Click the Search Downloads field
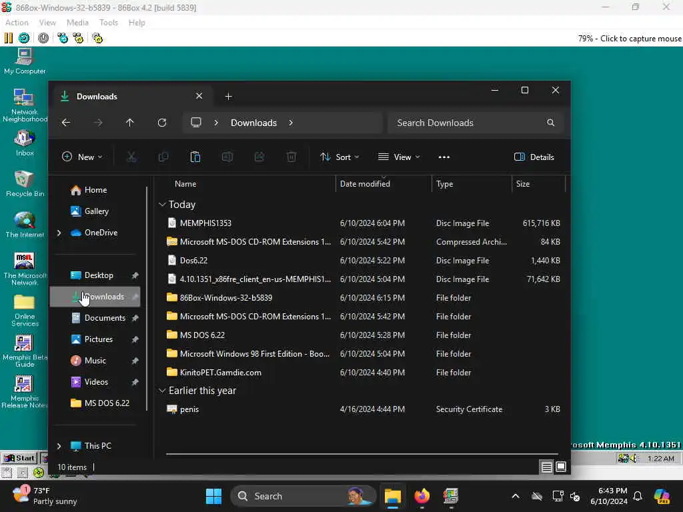 (476, 123)
